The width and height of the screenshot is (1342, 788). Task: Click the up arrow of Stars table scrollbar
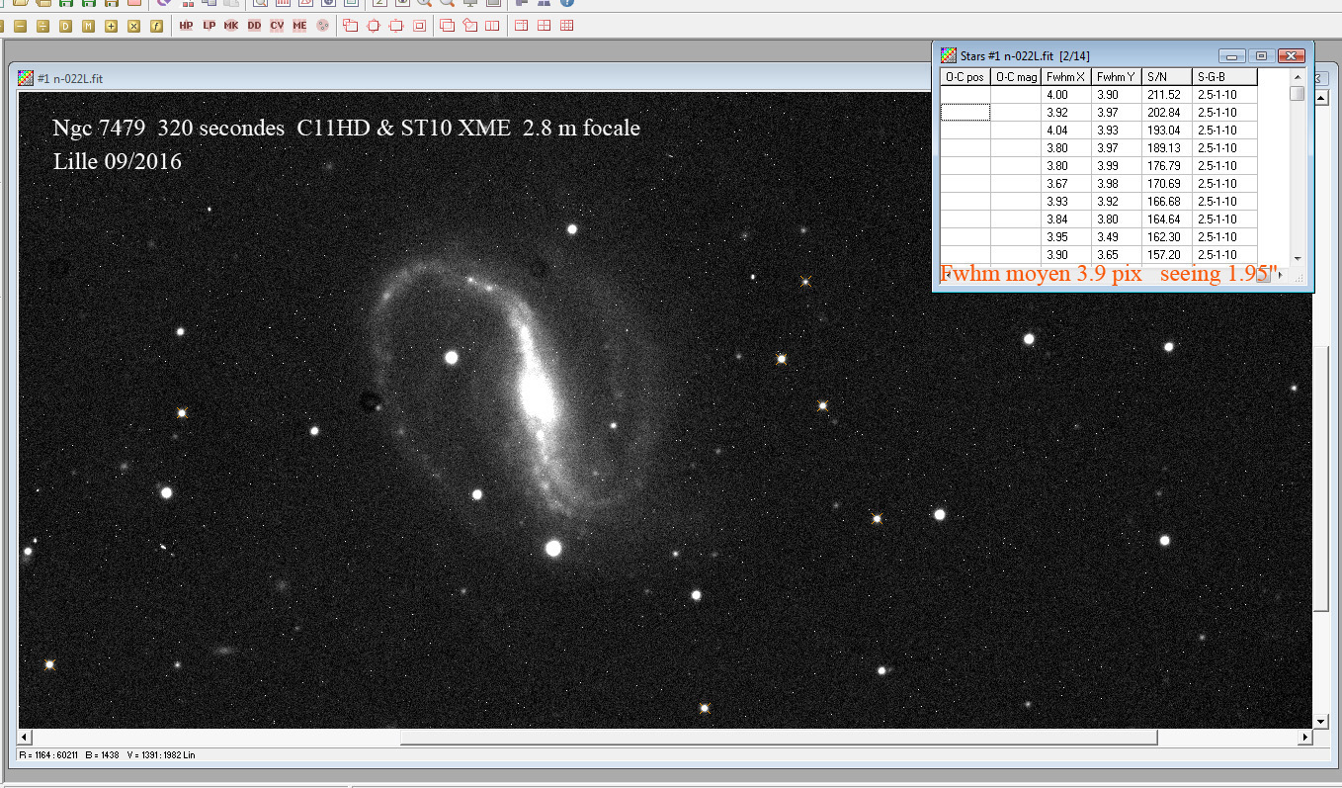tap(1298, 76)
